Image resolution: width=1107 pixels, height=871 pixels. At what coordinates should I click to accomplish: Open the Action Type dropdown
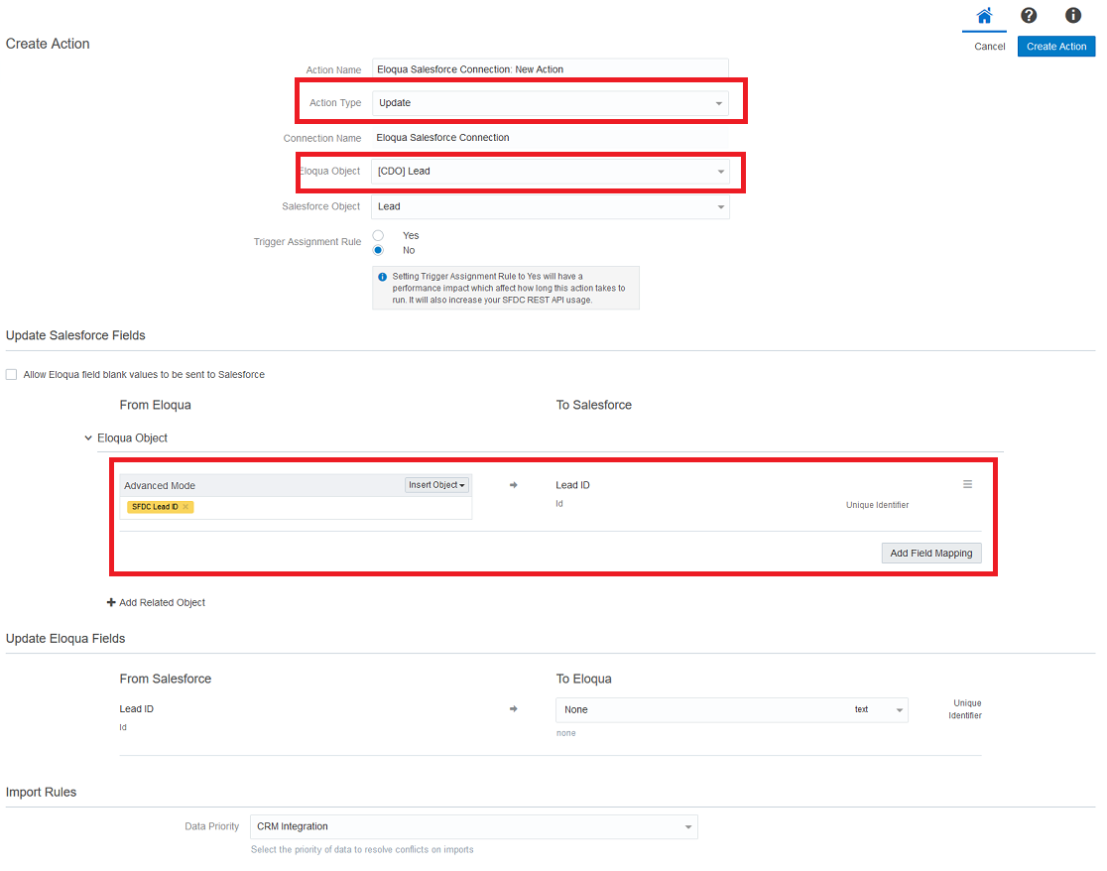(x=550, y=103)
